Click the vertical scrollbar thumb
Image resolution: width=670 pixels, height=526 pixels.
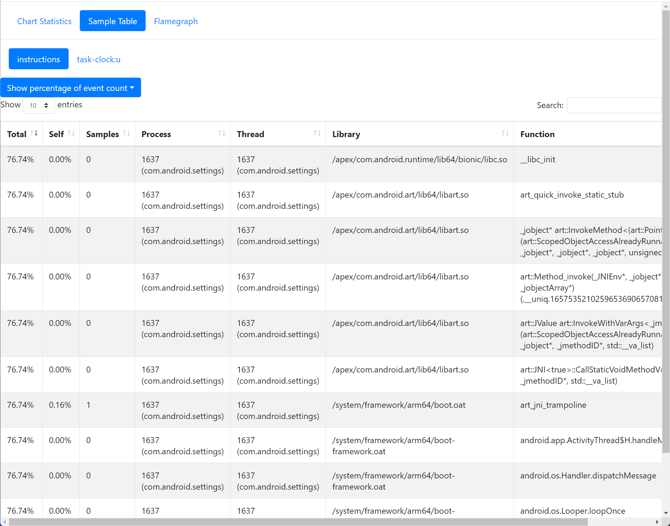click(666, 231)
